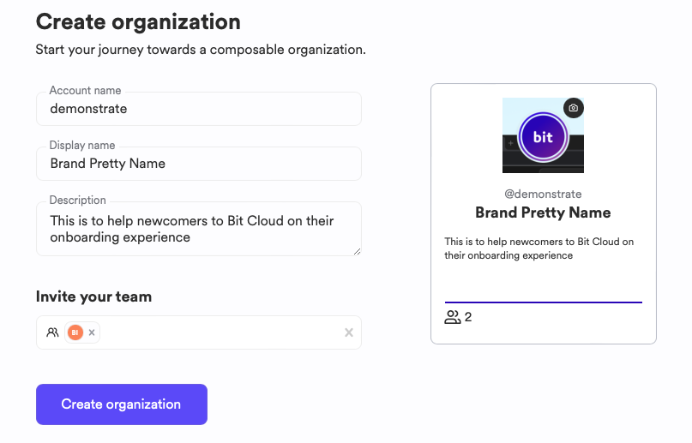Click the Create organization button
Viewport: 692px width, 443px height.
(122, 404)
